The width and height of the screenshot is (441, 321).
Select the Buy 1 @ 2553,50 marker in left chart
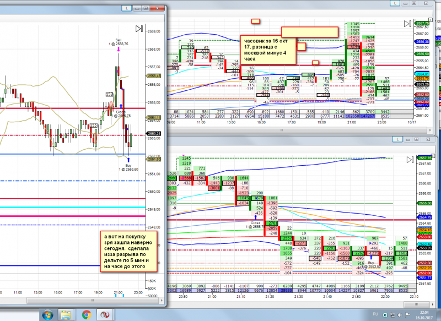pyautogui.click(x=128, y=160)
